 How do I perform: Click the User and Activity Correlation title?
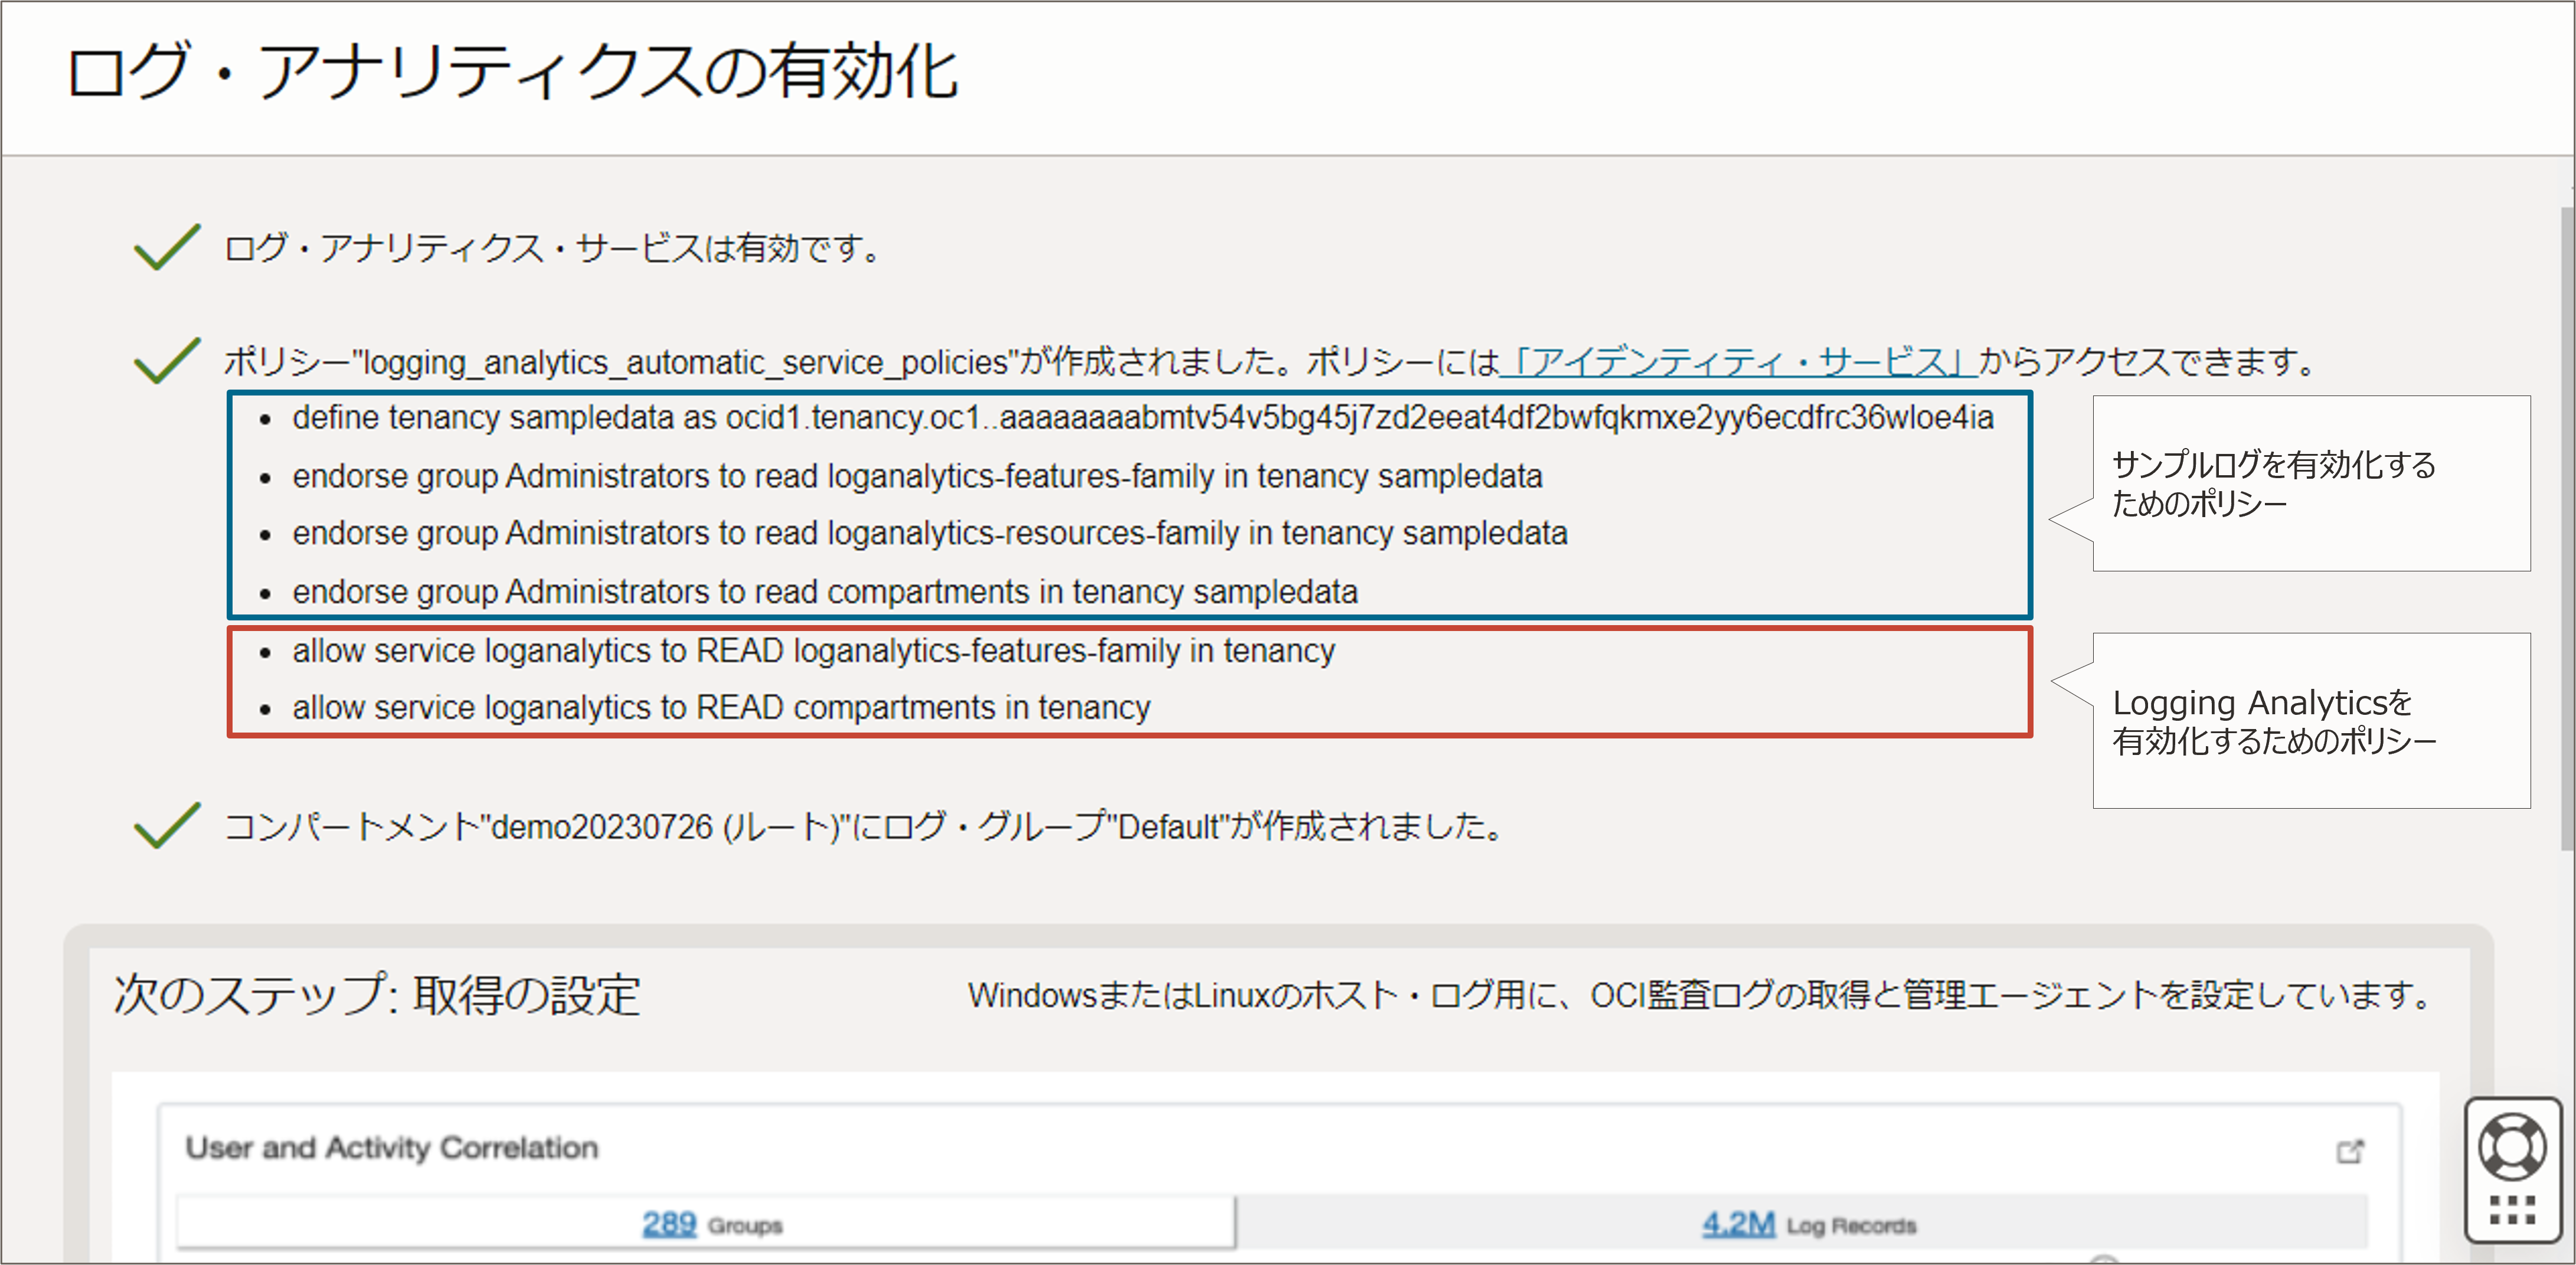point(391,1148)
